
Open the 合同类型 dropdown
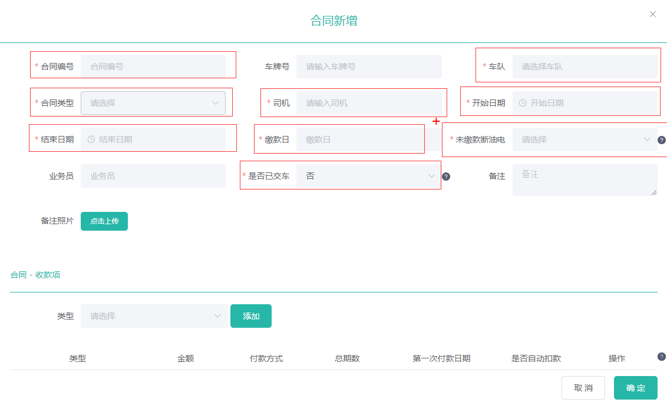[153, 103]
